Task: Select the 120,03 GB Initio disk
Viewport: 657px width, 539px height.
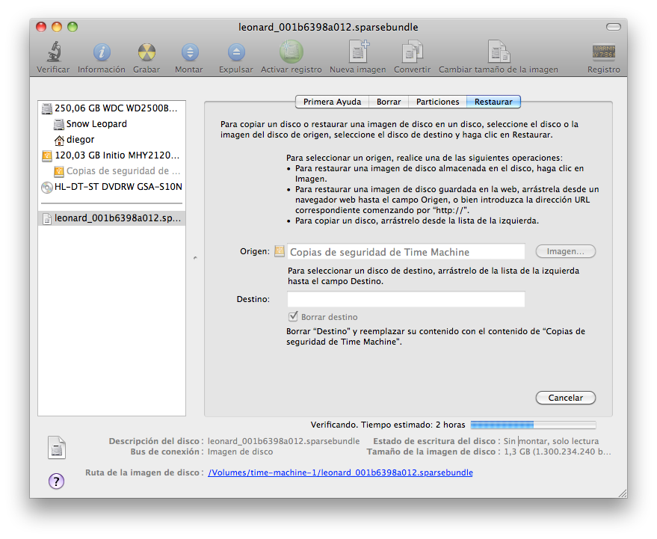Action: click(111, 155)
